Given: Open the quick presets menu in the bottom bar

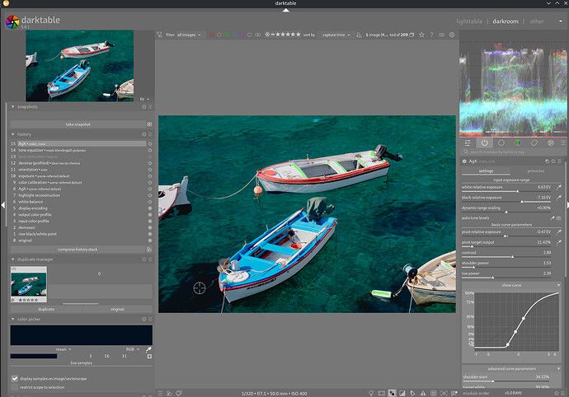Looking at the screenshot, I should coord(161,393).
